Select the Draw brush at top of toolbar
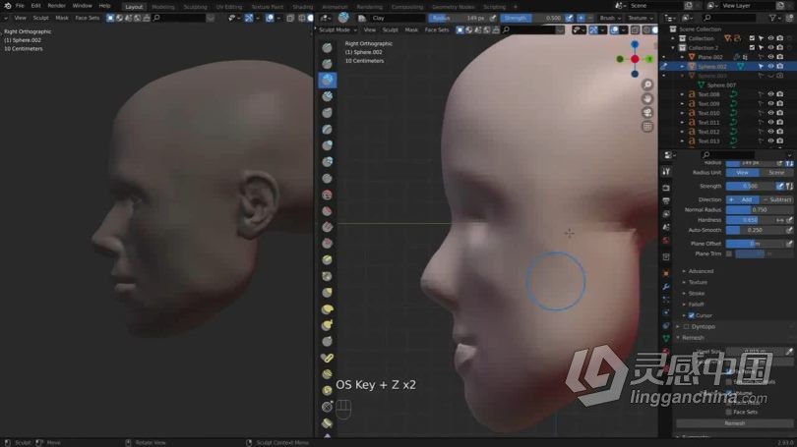This screenshot has height=447, width=797. click(327, 48)
